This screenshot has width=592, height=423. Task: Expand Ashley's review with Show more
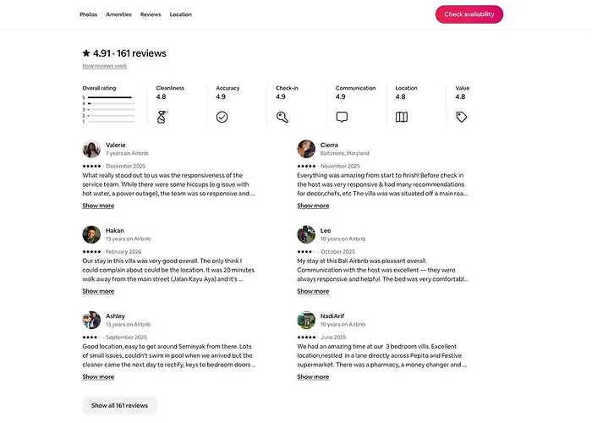[x=98, y=376]
